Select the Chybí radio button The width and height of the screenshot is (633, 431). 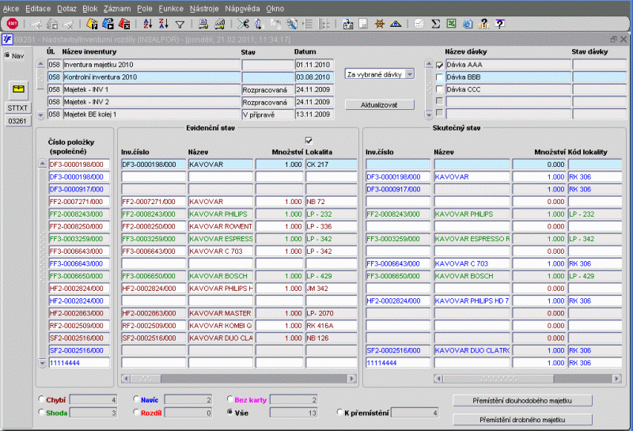[x=42, y=400]
